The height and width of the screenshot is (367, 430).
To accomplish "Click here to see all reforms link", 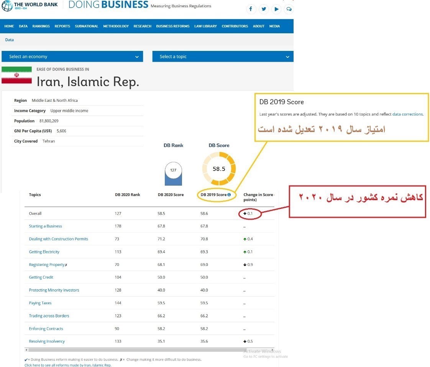I will 68,365.
